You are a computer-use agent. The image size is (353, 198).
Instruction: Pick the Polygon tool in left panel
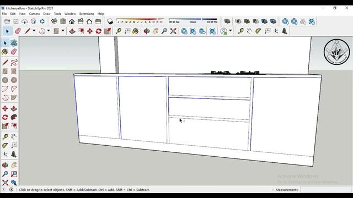click(14, 80)
